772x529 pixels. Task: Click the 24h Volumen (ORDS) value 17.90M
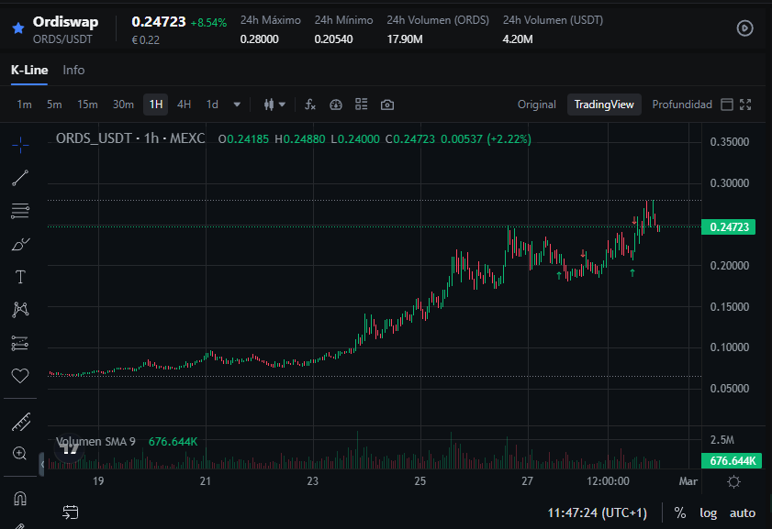[405, 39]
